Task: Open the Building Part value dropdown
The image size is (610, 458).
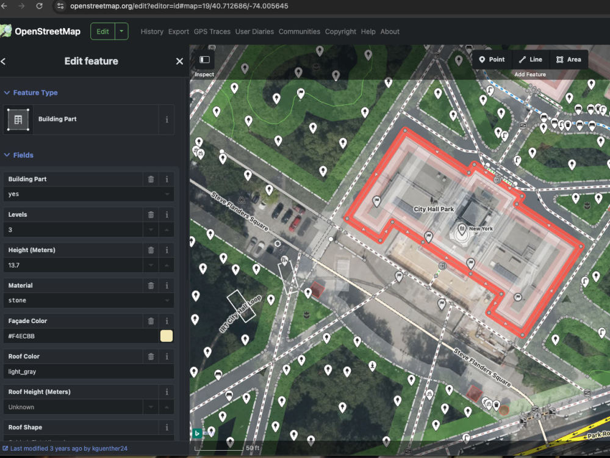Action: [x=167, y=194]
